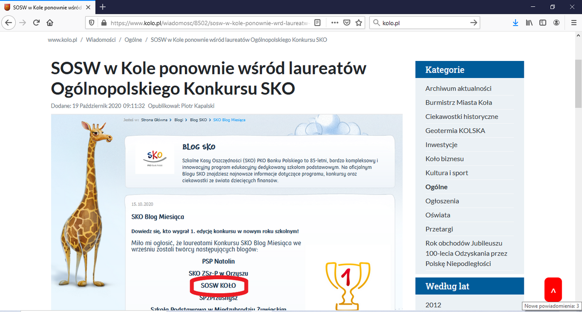Restore down the Firefox window

(x=552, y=7)
